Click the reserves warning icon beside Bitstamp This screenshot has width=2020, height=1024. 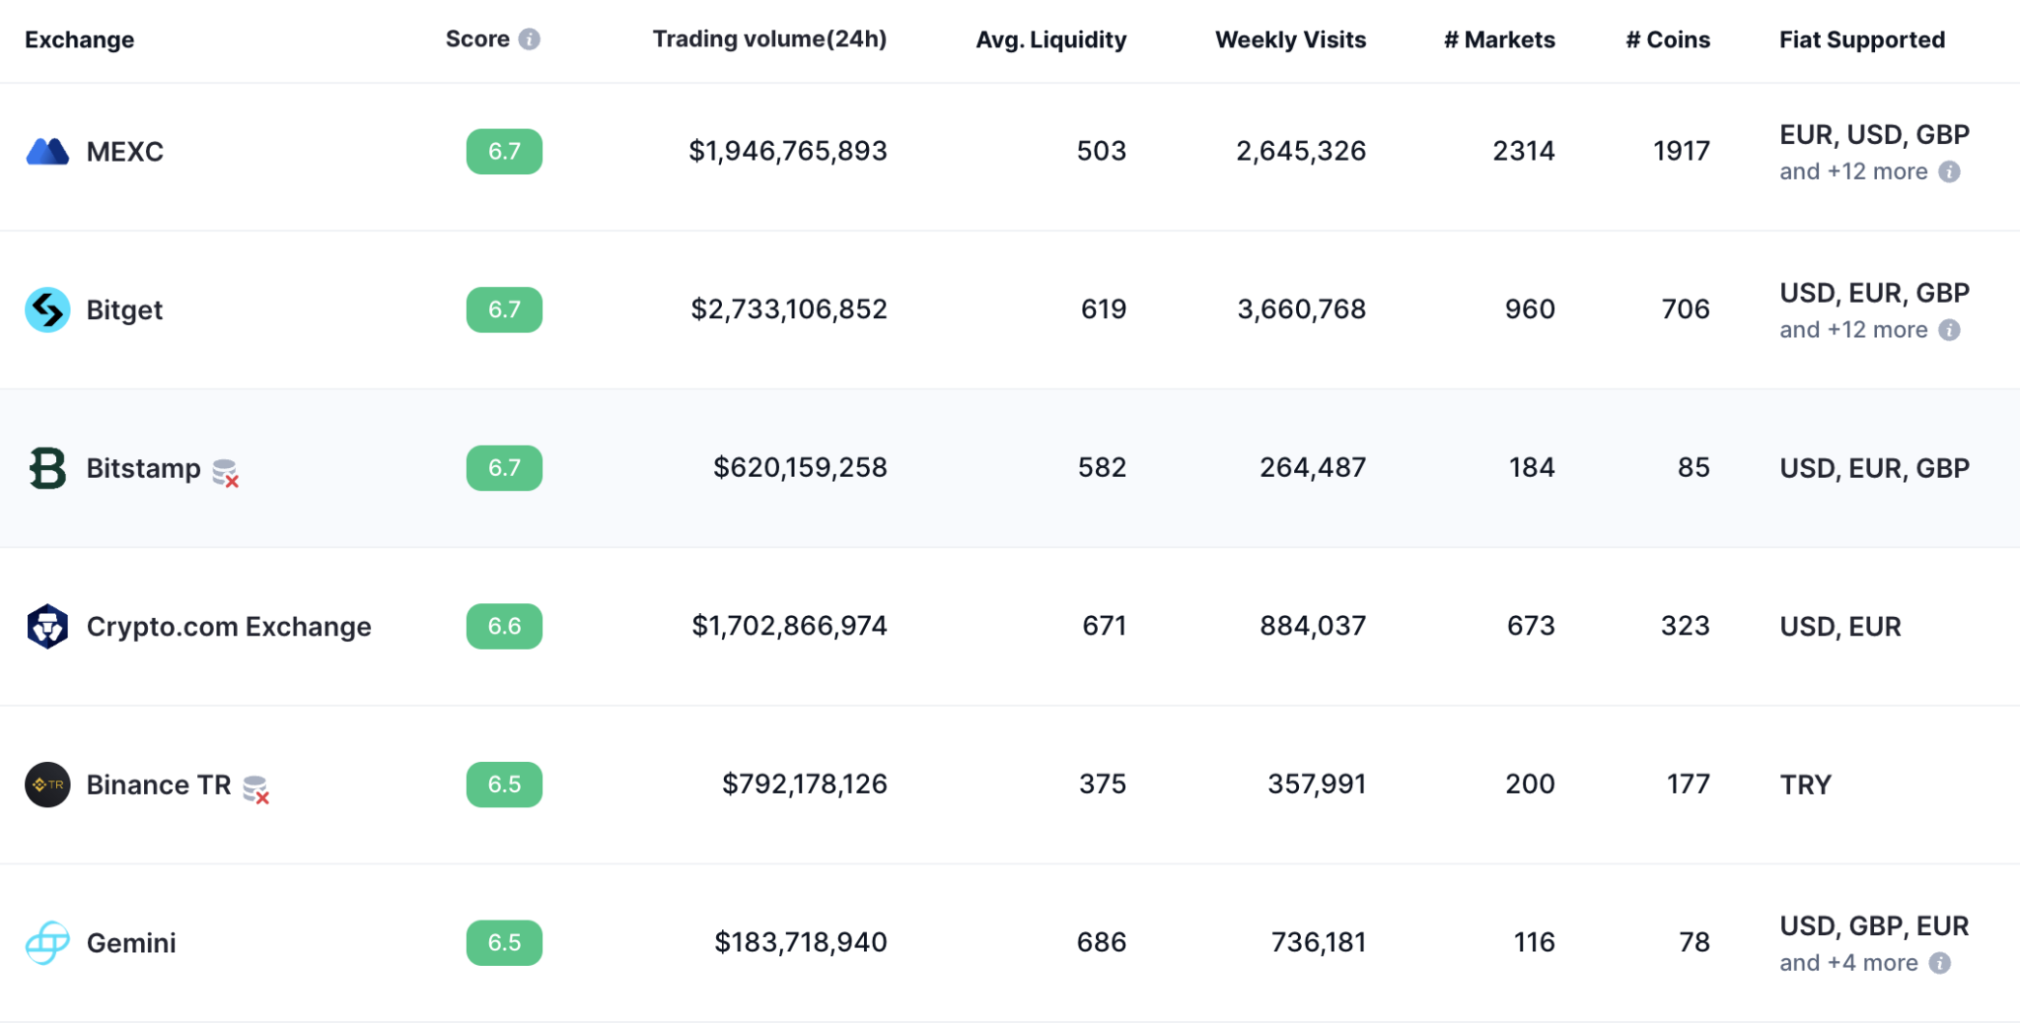click(x=226, y=473)
